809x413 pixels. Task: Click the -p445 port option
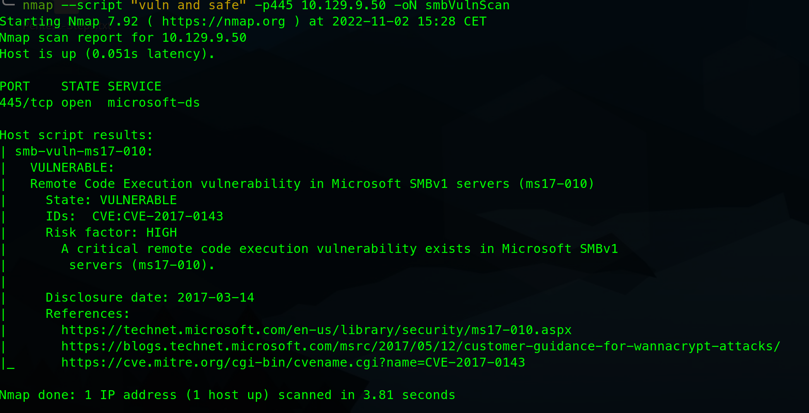274,5
